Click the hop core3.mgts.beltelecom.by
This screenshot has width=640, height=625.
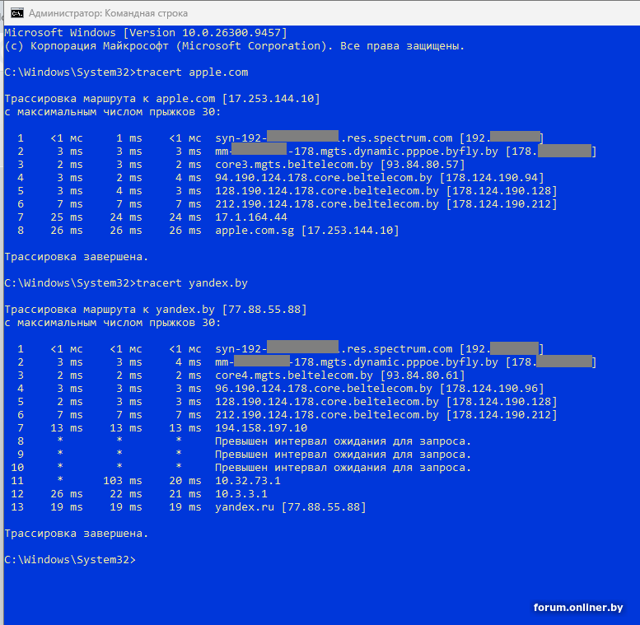tap(294, 165)
